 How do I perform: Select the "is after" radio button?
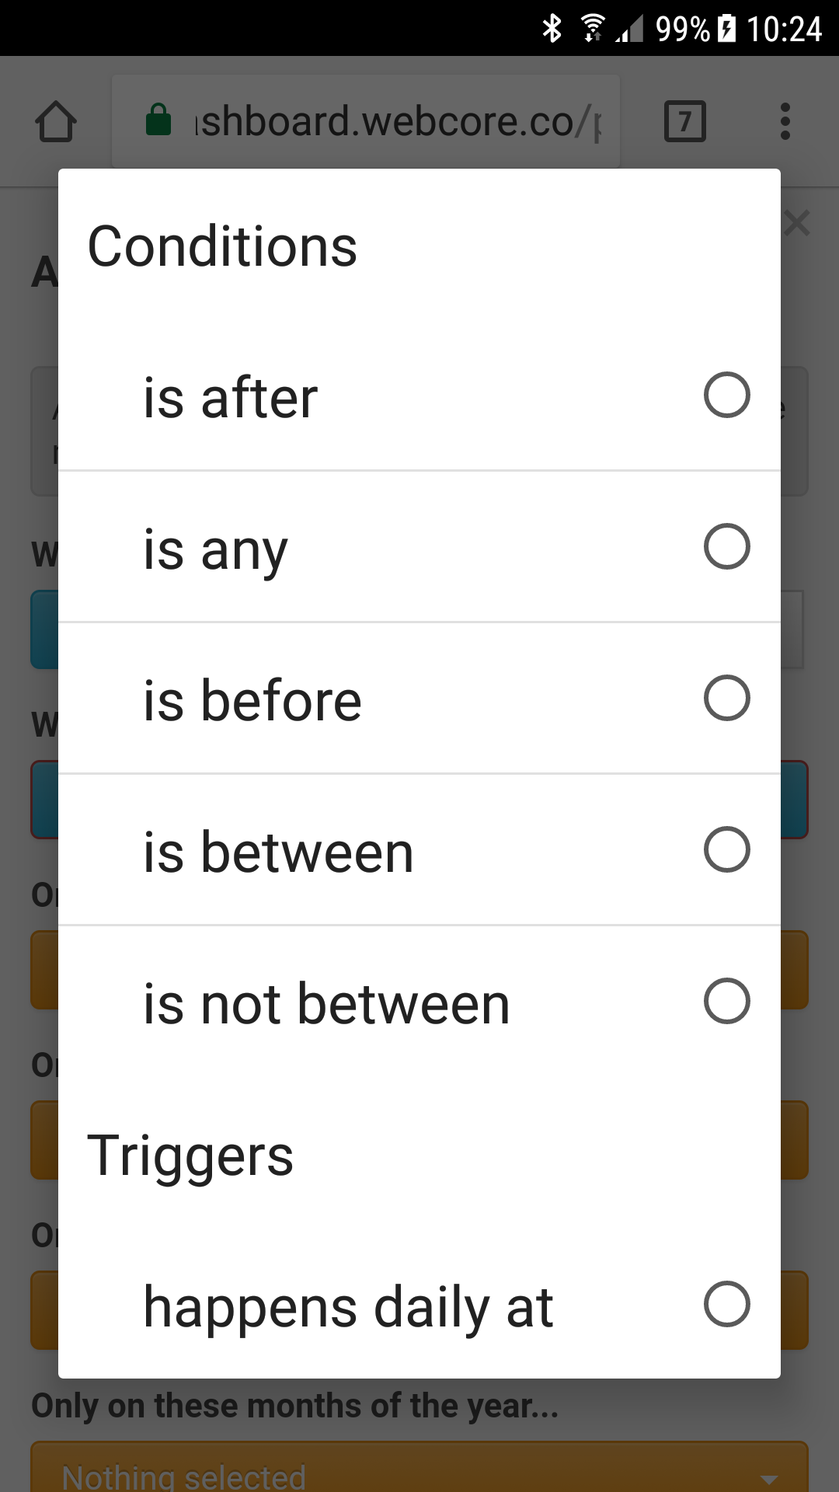pyautogui.click(x=726, y=395)
